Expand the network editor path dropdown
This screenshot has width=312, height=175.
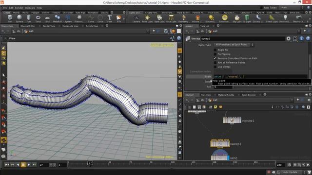click(x=292, y=100)
